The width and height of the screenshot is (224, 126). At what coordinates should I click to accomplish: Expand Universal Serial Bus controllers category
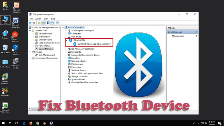pyautogui.click(x=66, y=83)
